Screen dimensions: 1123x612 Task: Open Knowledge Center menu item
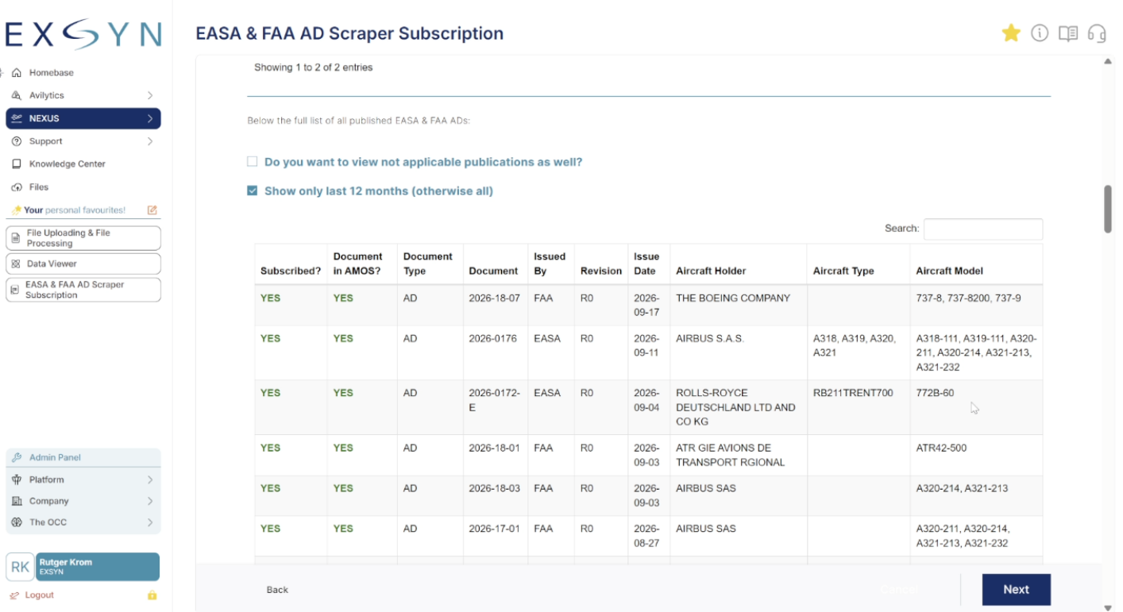coord(68,164)
